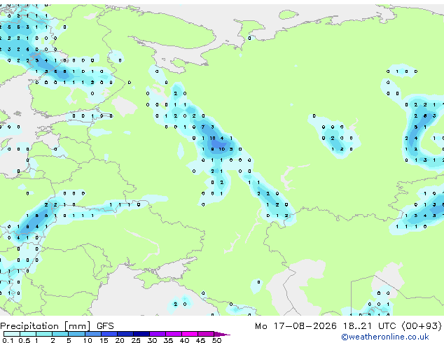Select the 40 to 45 mm magenta swatch
The height and width of the screenshot is (343, 444).
point(190,334)
